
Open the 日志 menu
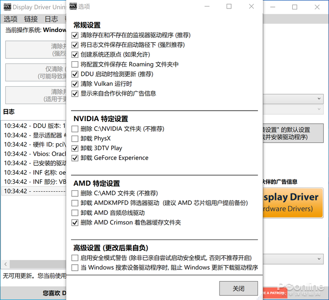coord(51,19)
